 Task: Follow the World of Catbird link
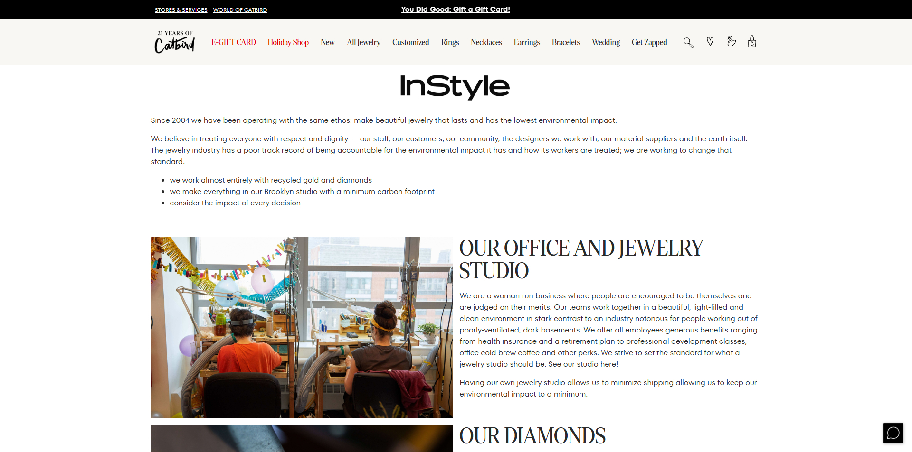(240, 10)
